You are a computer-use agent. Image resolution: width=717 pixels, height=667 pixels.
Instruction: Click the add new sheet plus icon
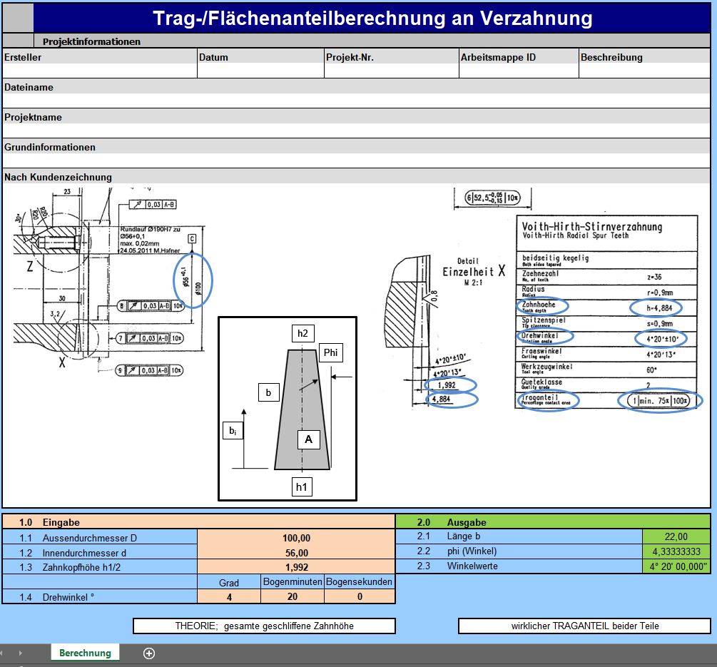149,653
